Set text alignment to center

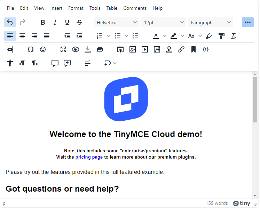click(22, 36)
